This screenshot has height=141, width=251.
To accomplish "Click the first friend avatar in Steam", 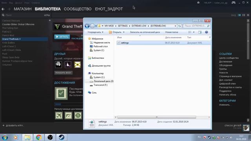I will 58,65.
